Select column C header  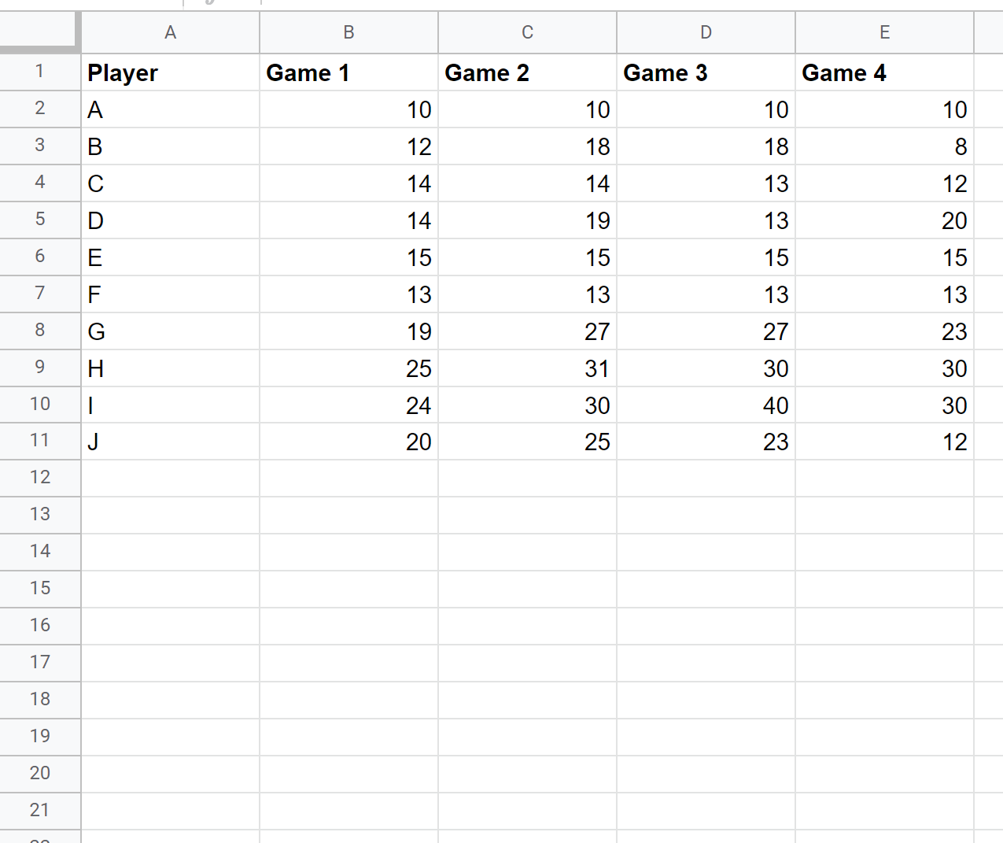click(x=527, y=32)
